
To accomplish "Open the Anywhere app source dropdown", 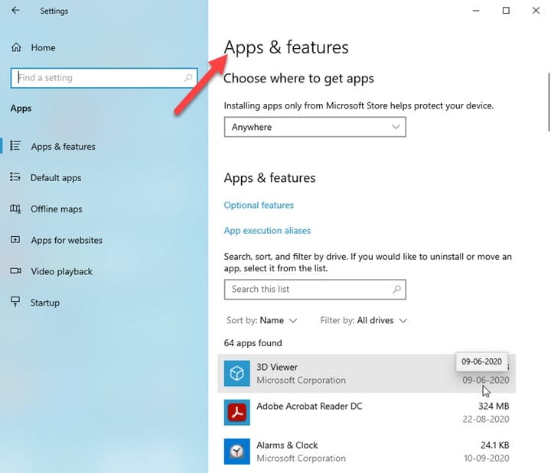I will click(315, 127).
